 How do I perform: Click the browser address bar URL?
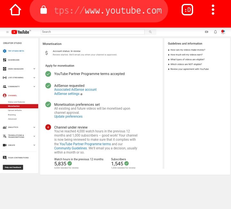108,11
